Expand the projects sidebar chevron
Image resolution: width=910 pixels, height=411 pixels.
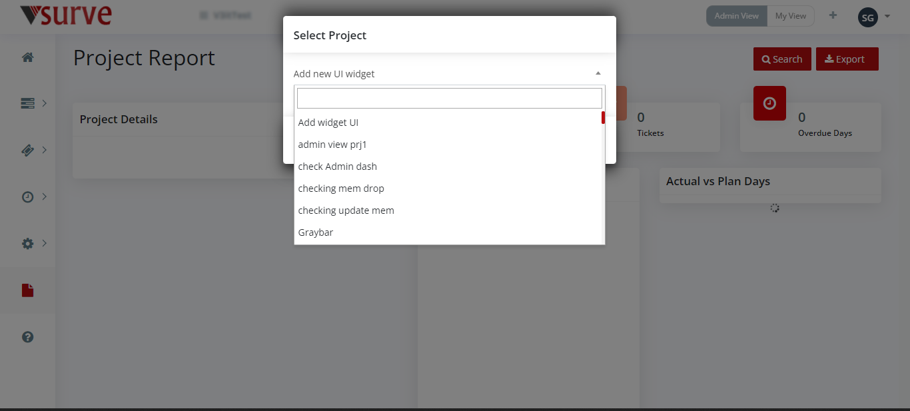click(x=45, y=103)
